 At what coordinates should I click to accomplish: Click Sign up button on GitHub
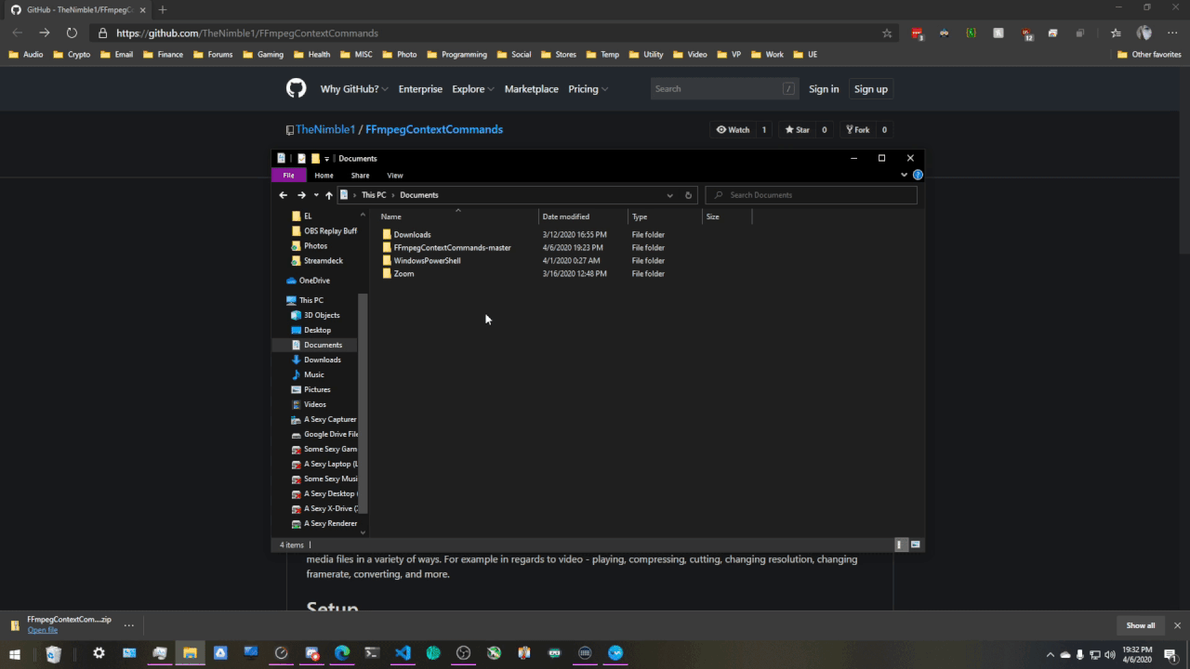(871, 89)
